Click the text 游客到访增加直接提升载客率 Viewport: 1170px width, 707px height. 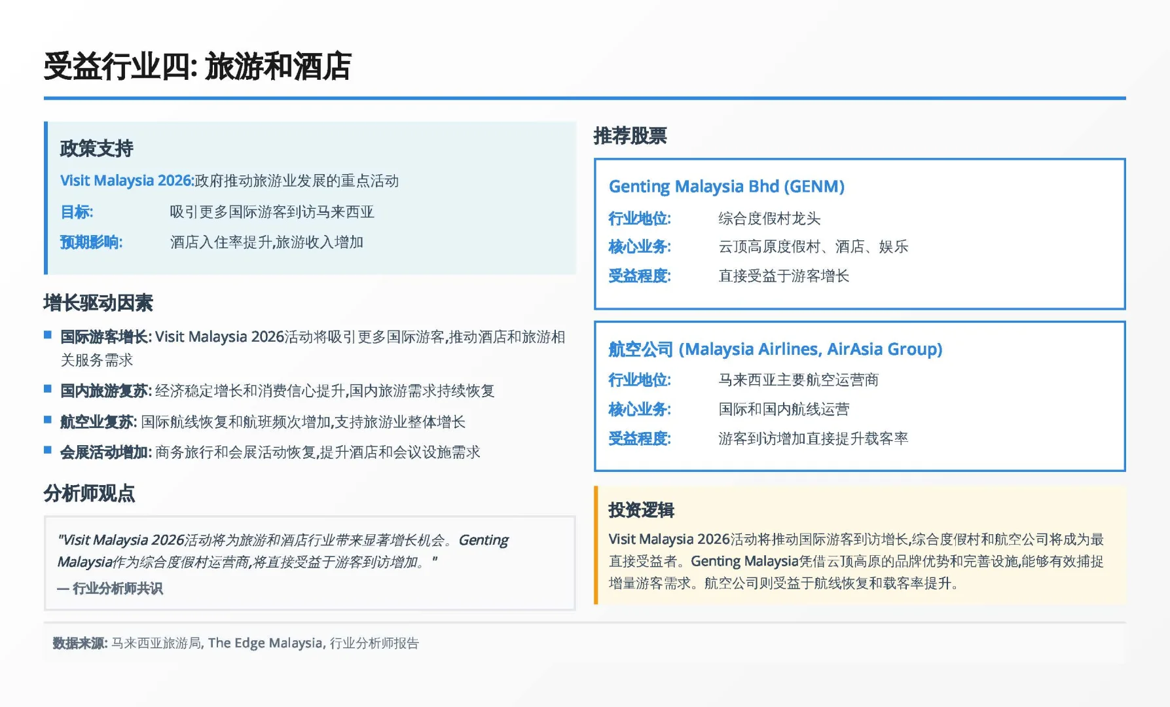pos(813,439)
